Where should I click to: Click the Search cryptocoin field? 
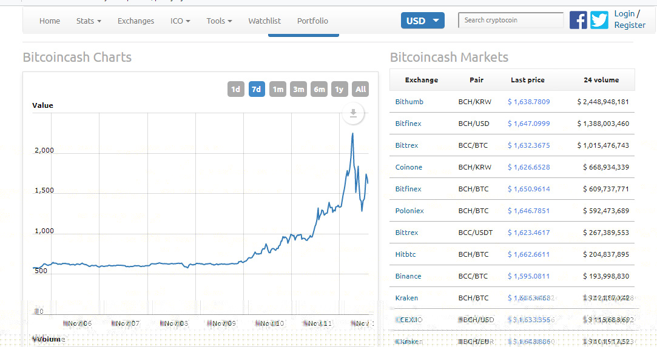(510, 20)
